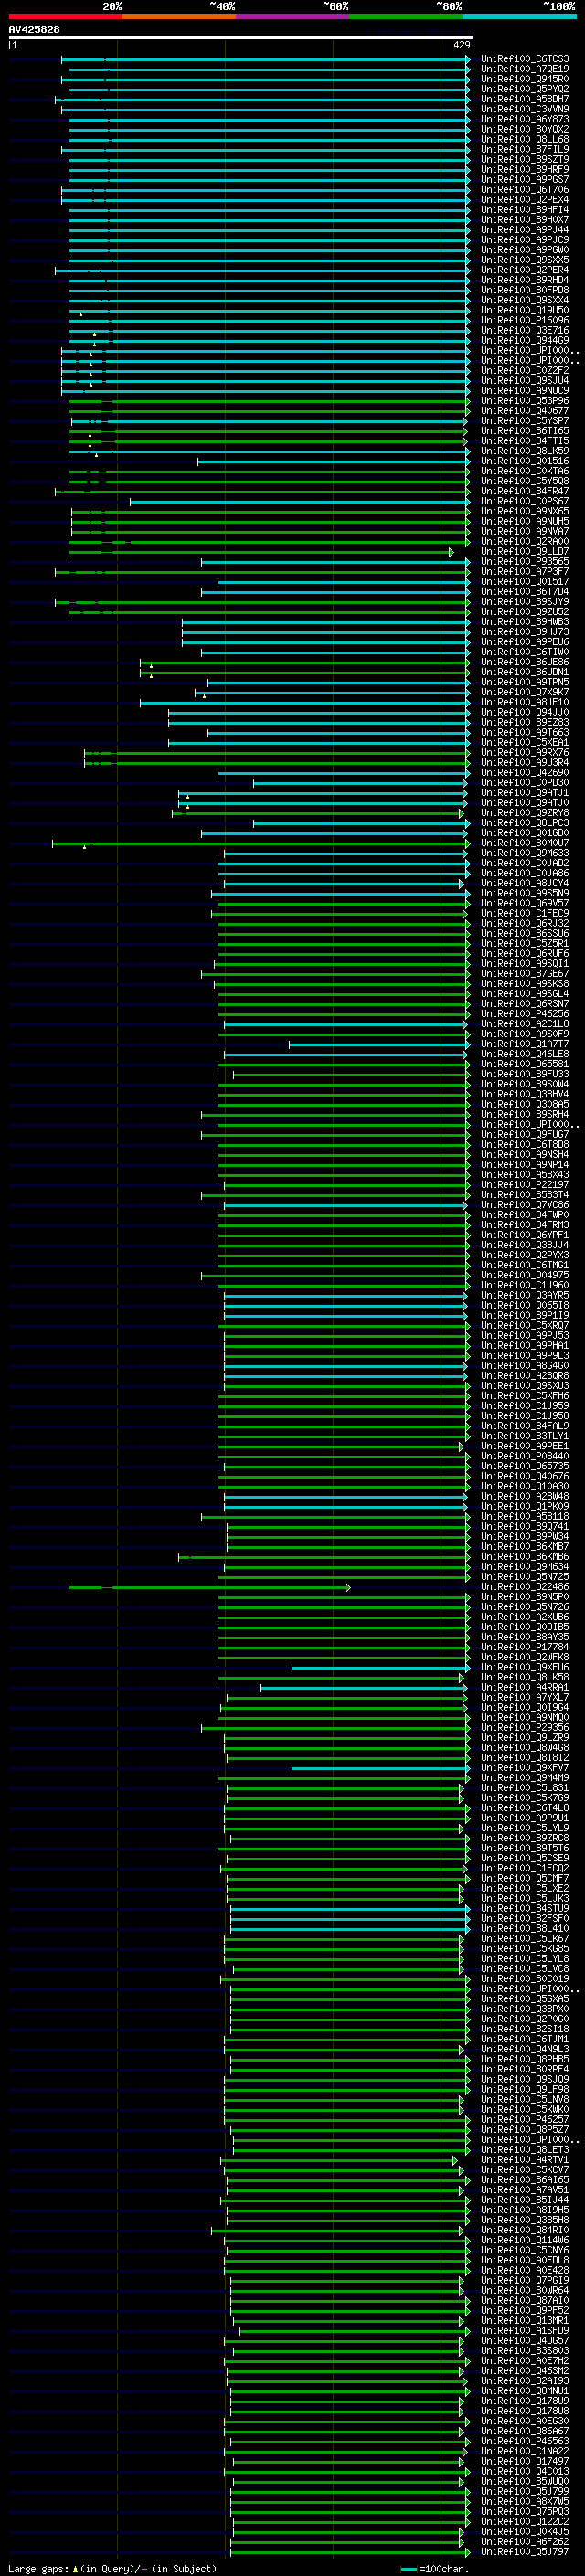Viewport: 585px width, 2576px height.
Task: Select the UniRef100_B8L410 label
Action: pyautogui.click(x=524, y=1928)
